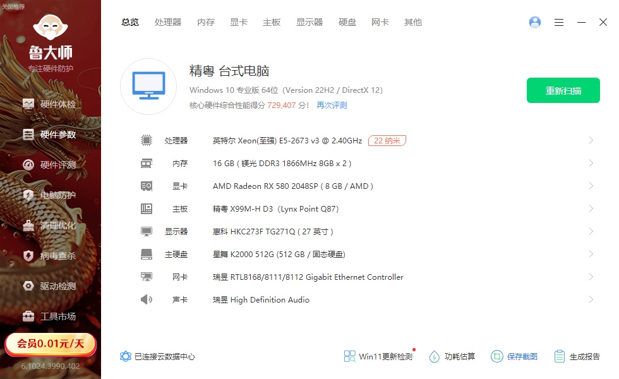
Task: Click the user account avatar icon
Action: tap(535, 22)
